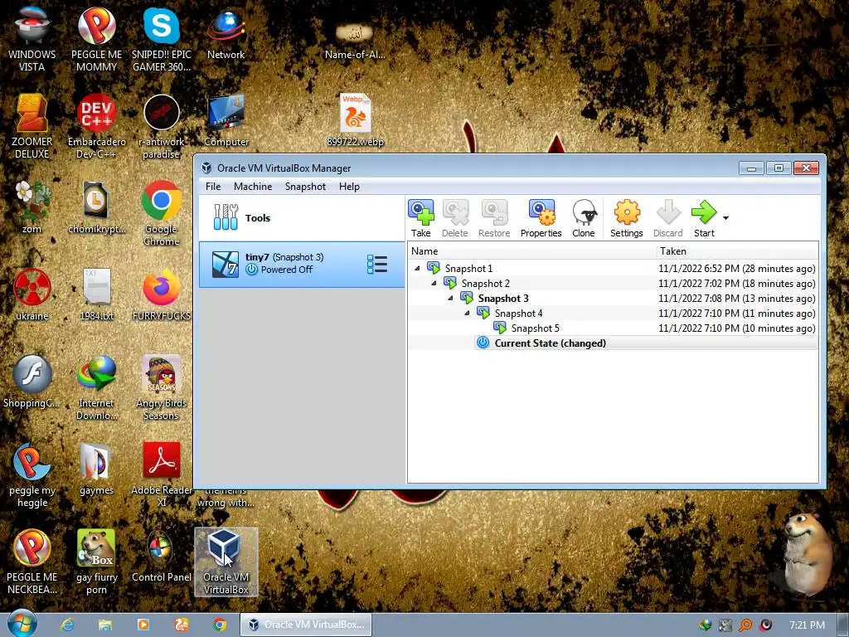Sort snapshots by the Taken column header
The width and height of the screenshot is (849, 637).
click(x=737, y=250)
